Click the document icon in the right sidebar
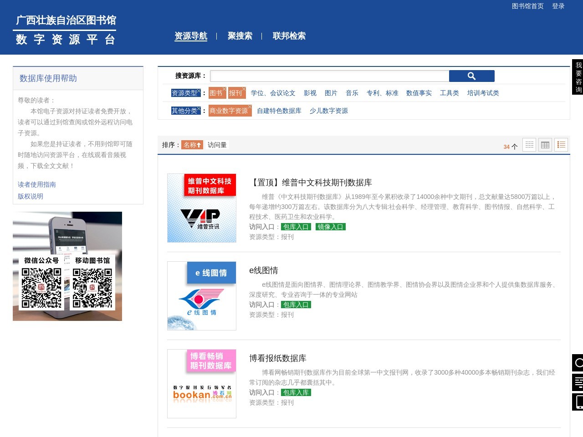 tap(578, 382)
